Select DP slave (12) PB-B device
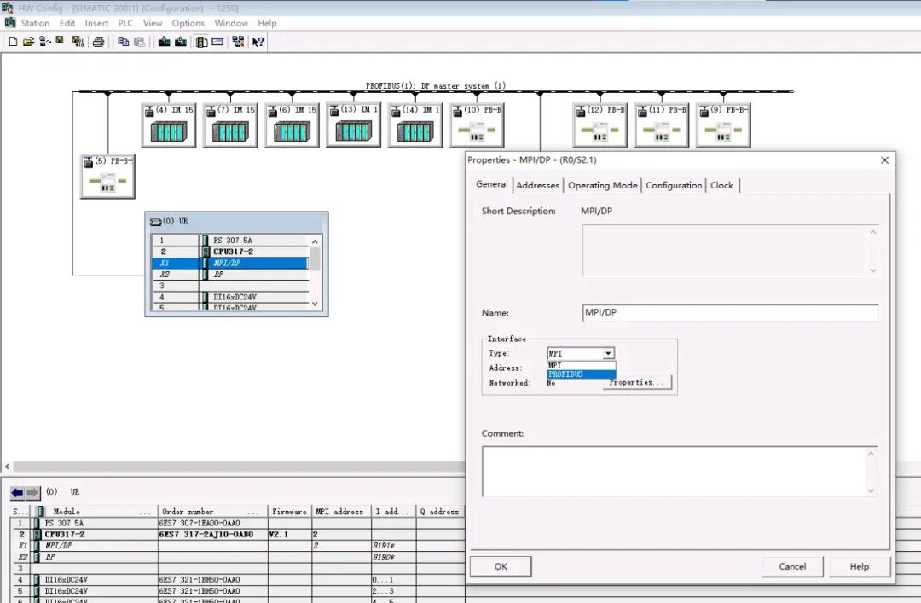 pos(600,125)
